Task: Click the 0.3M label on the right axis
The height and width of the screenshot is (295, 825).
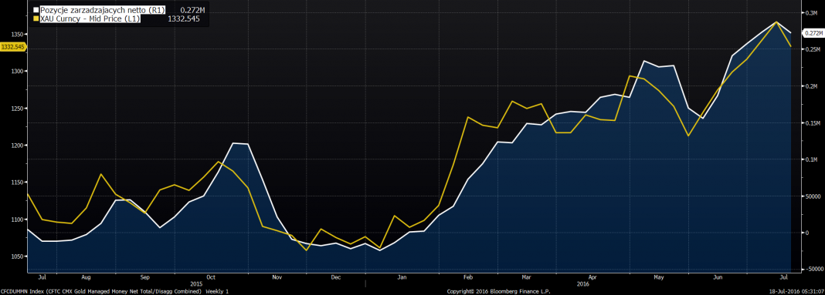Action: point(811,12)
